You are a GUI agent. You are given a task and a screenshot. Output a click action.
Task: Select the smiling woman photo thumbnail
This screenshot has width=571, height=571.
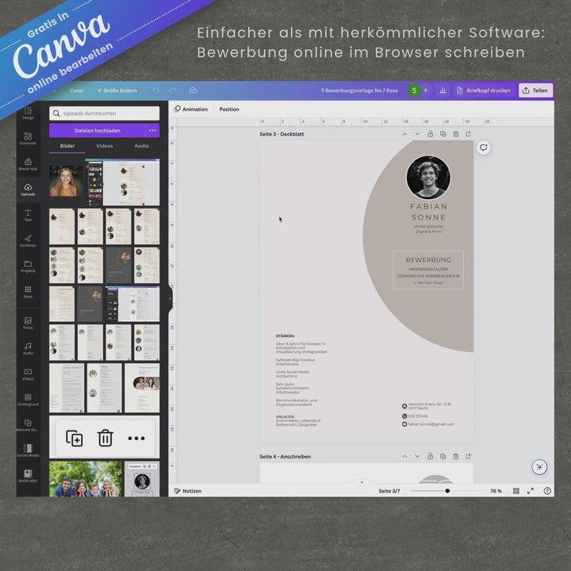[x=66, y=182]
